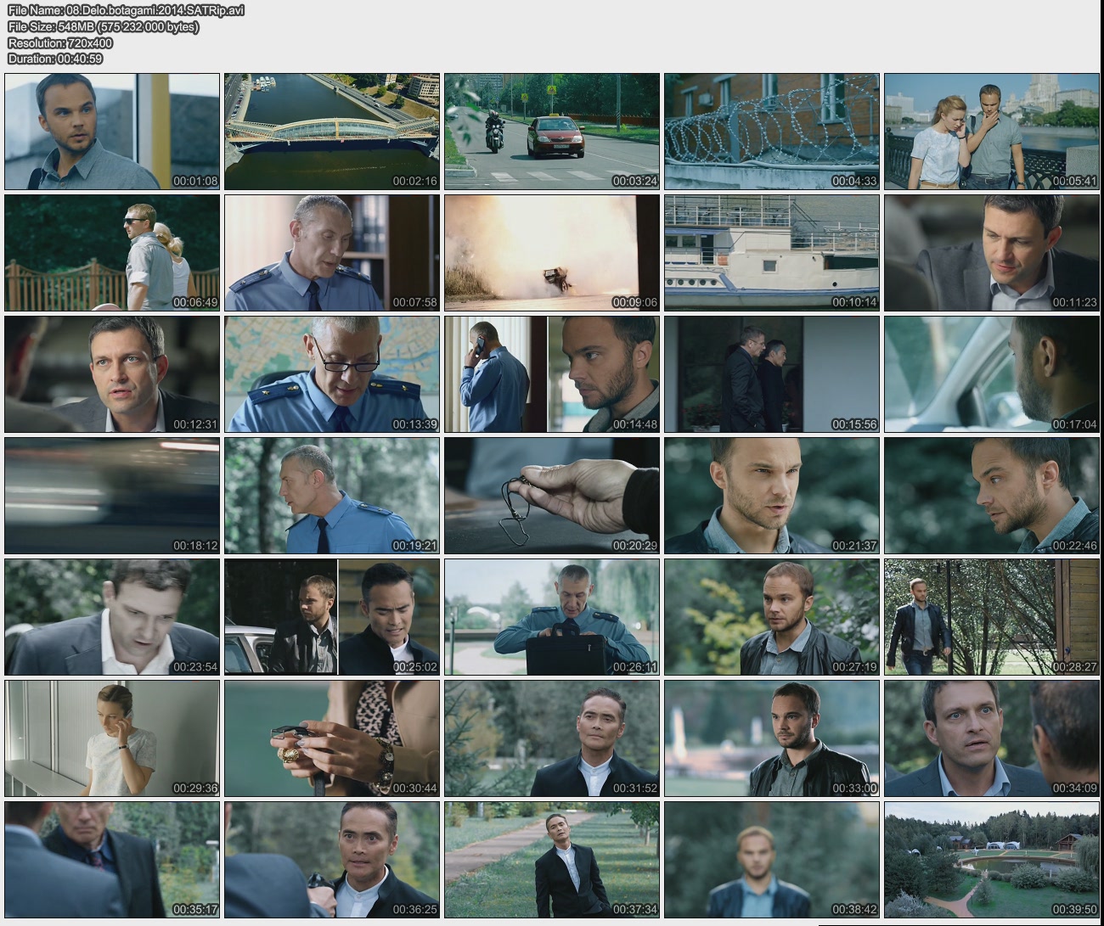
Task: Open the barbed wire thumbnail at 00:04:33
Action: point(771,132)
